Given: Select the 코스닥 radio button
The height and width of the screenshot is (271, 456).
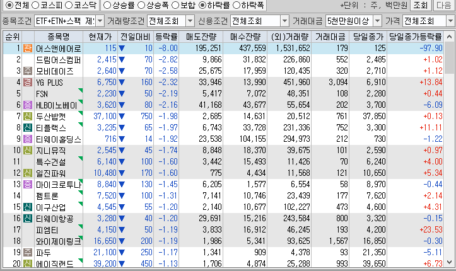Looking at the screenshot, I should pyautogui.click(x=68, y=5).
